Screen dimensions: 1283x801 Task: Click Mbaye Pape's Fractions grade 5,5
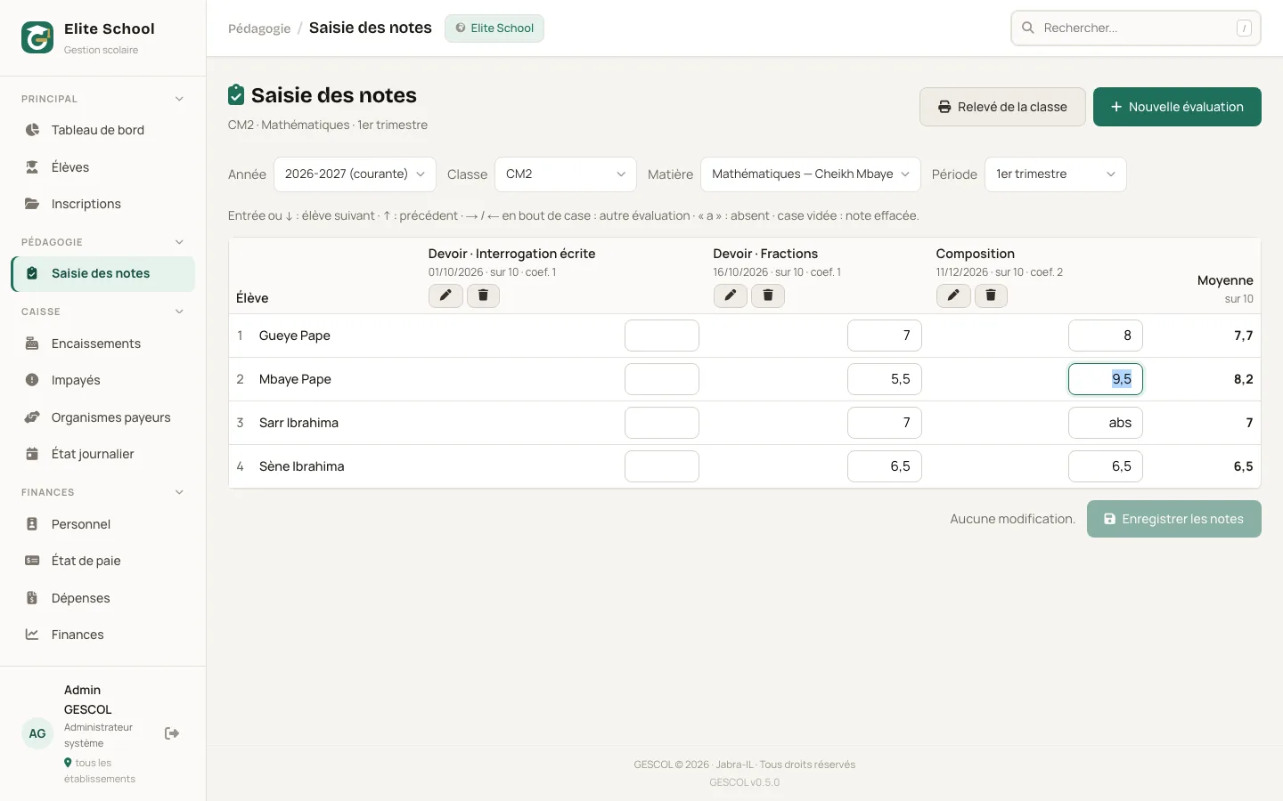point(885,379)
